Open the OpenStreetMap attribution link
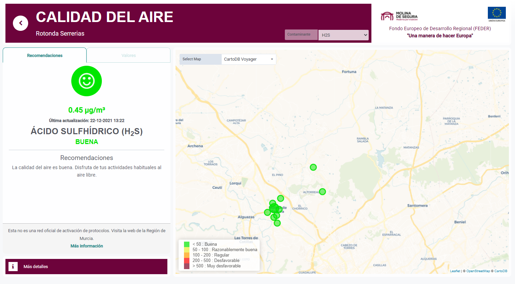515x284 pixels. pos(478,271)
